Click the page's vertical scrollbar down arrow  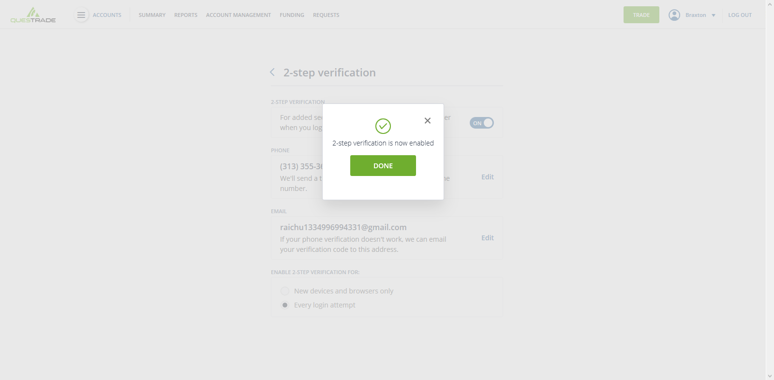[x=770, y=376]
